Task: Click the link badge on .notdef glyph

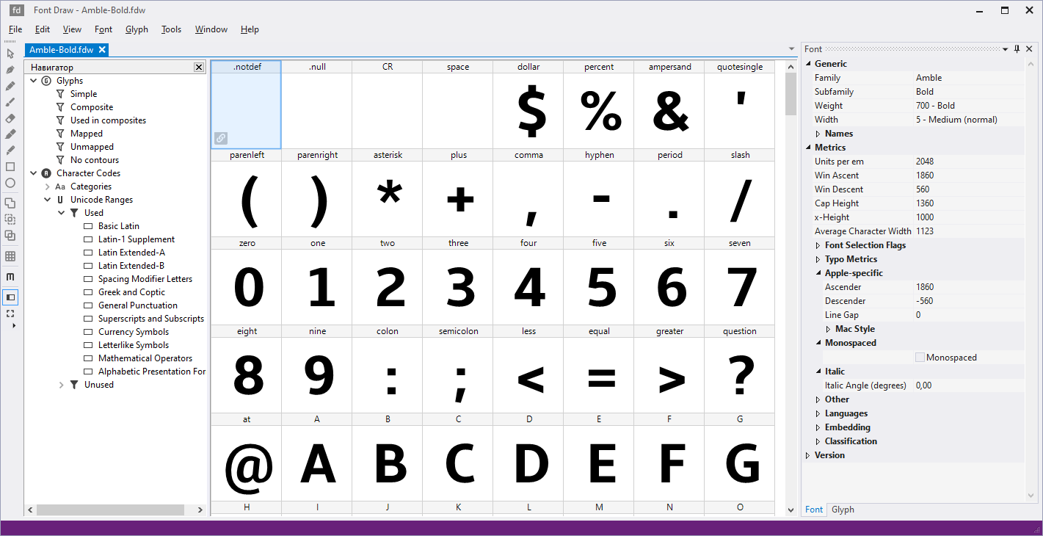Action: coord(221,138)
